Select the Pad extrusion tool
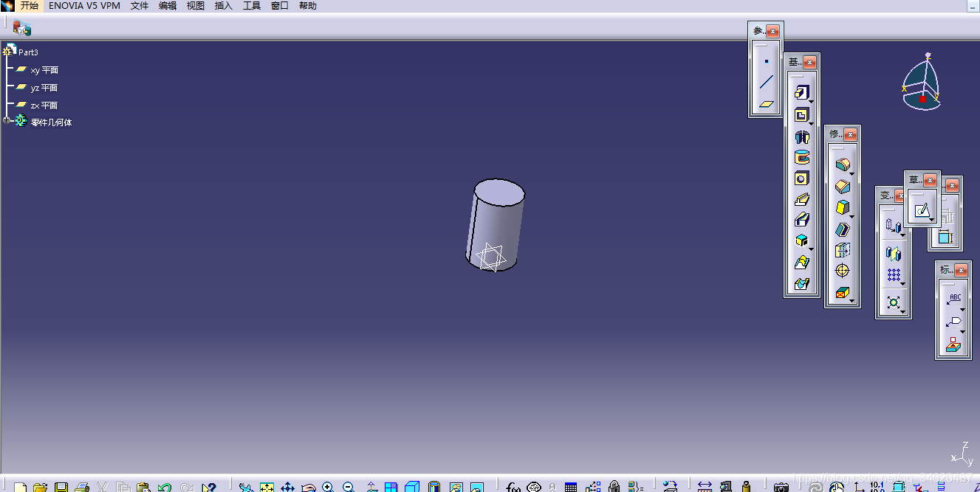Viewport: 980px width, 492px height. [x=801, y=93]
